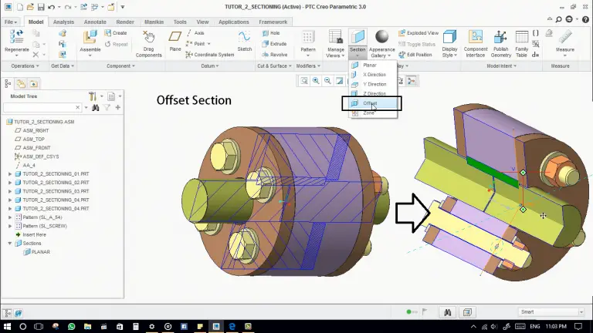
Task: Choose Offset from the Section menu
Action: [370, 103]
